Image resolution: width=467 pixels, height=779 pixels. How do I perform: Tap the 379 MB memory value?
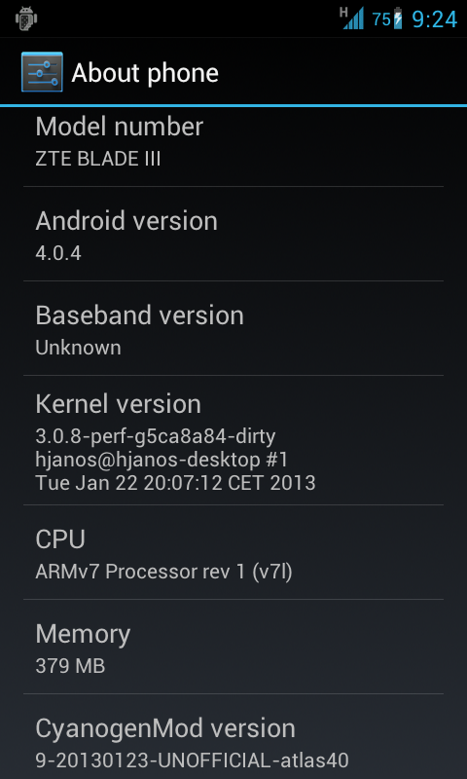pyautogui.click(x=70, y=666)
